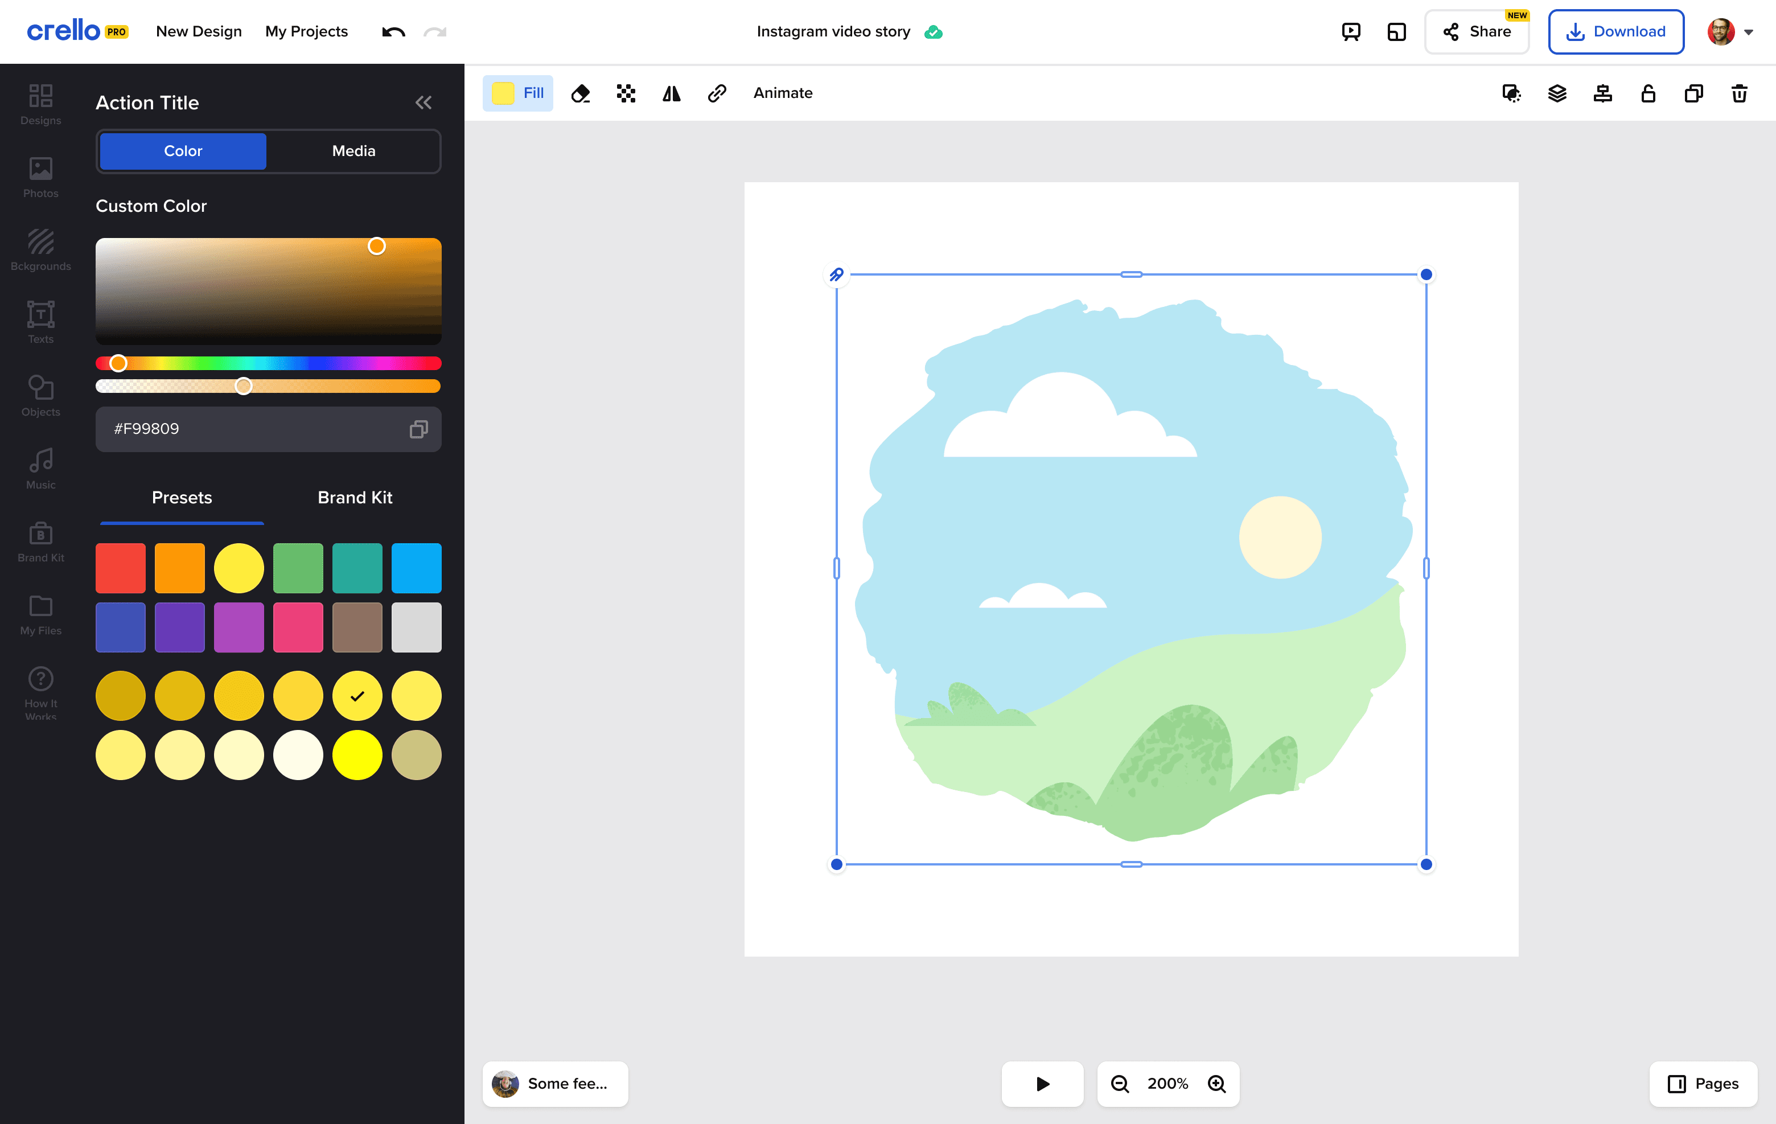
Task: Select the Color toggle option
Action: coord(183,151)
